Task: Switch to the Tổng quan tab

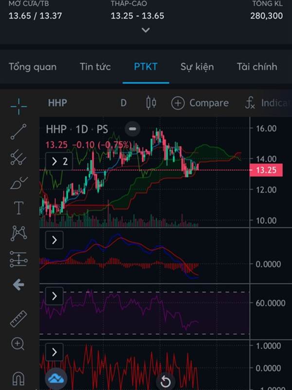Action: tap(33, 67)
